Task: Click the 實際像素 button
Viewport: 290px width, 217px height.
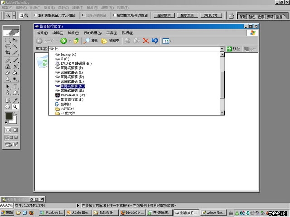Action: coord(164,15)
